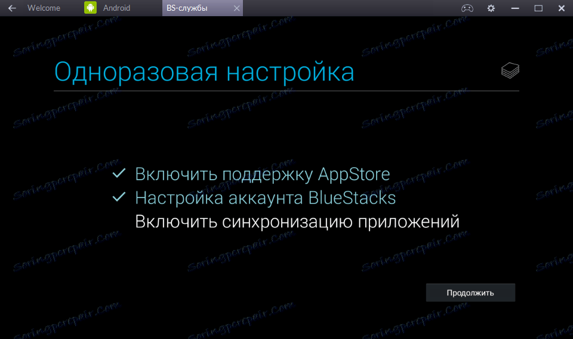Close the BlueStacks window
The image size is (573, 339).
tap(562, 8)
